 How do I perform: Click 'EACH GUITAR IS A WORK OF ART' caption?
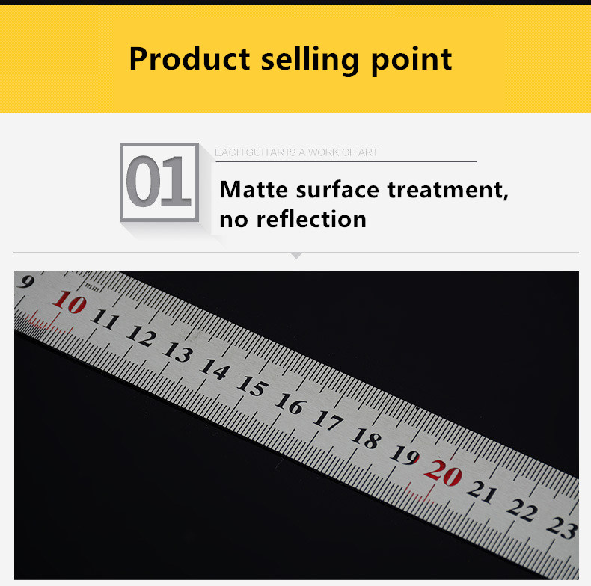tap(296, 152)
